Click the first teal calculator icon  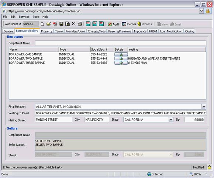click(x=88, y=24)
